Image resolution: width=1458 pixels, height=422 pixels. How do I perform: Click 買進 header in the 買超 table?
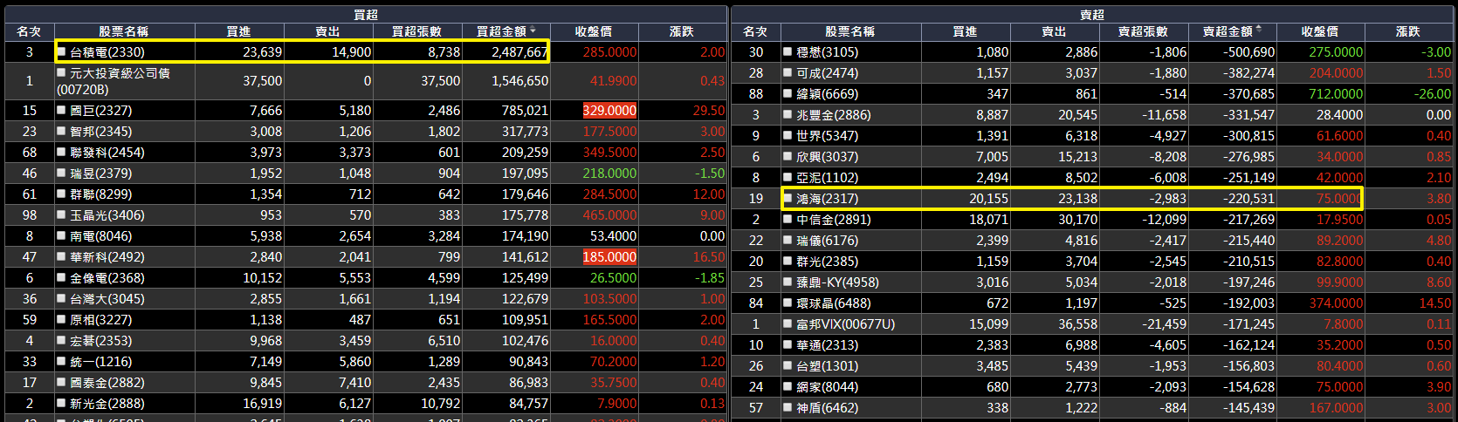[239, 31]
